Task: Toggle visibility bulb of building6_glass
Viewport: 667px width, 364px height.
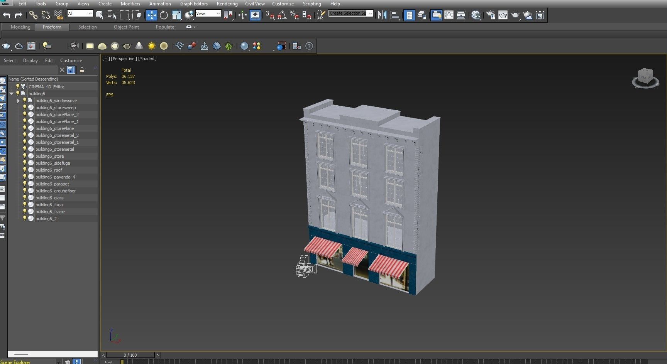Action: click(25, 197)
